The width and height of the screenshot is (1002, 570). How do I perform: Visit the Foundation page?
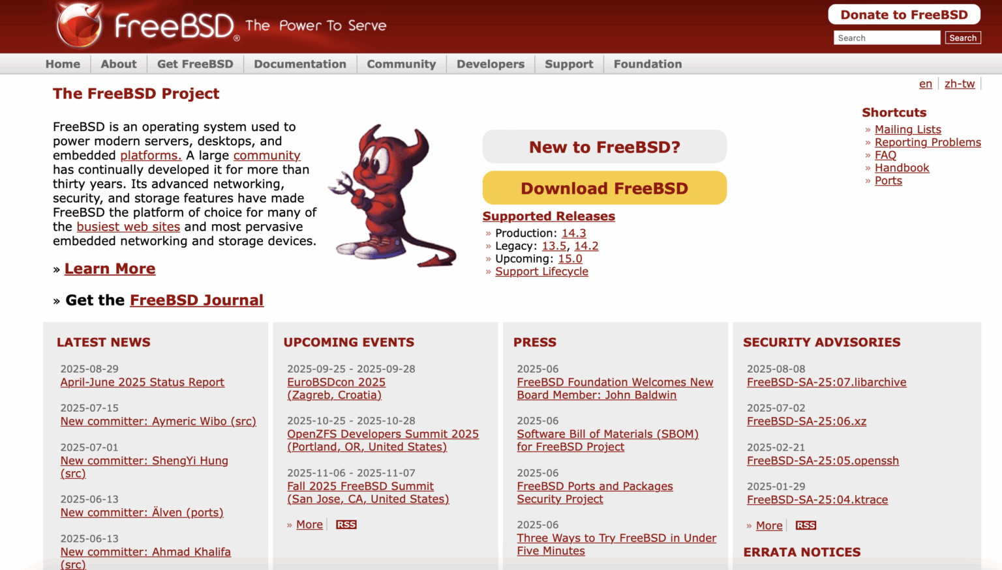647,64
